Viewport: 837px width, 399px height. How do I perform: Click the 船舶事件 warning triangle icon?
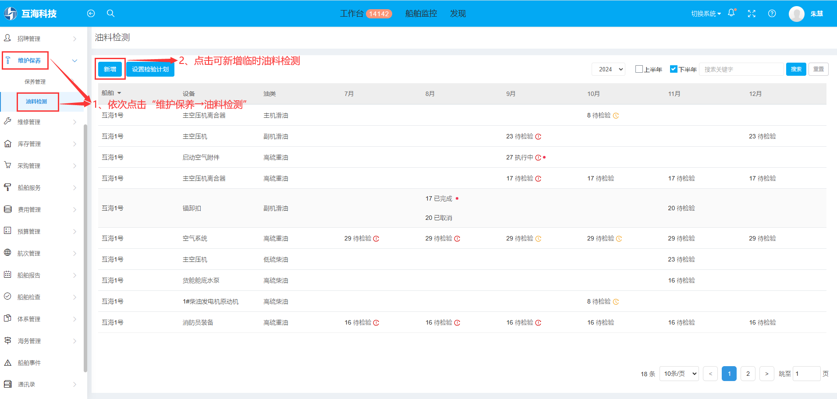click(7, 363)
